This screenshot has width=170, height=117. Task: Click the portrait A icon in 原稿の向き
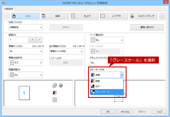point(12,63)
